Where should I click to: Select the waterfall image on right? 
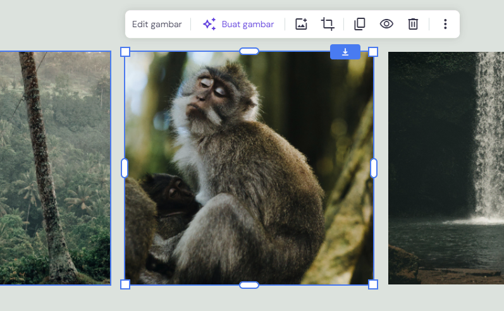point(446,168)
